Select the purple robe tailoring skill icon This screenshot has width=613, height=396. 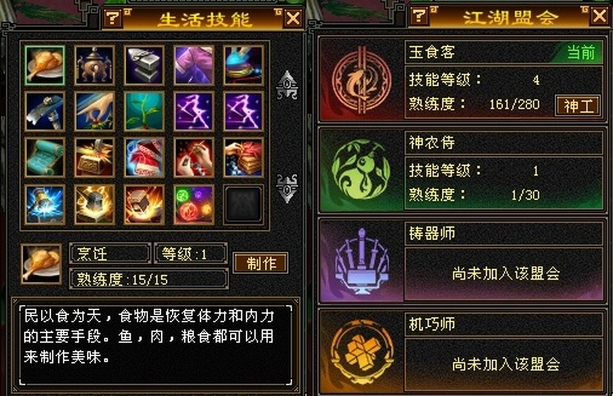tap(194, 65)
